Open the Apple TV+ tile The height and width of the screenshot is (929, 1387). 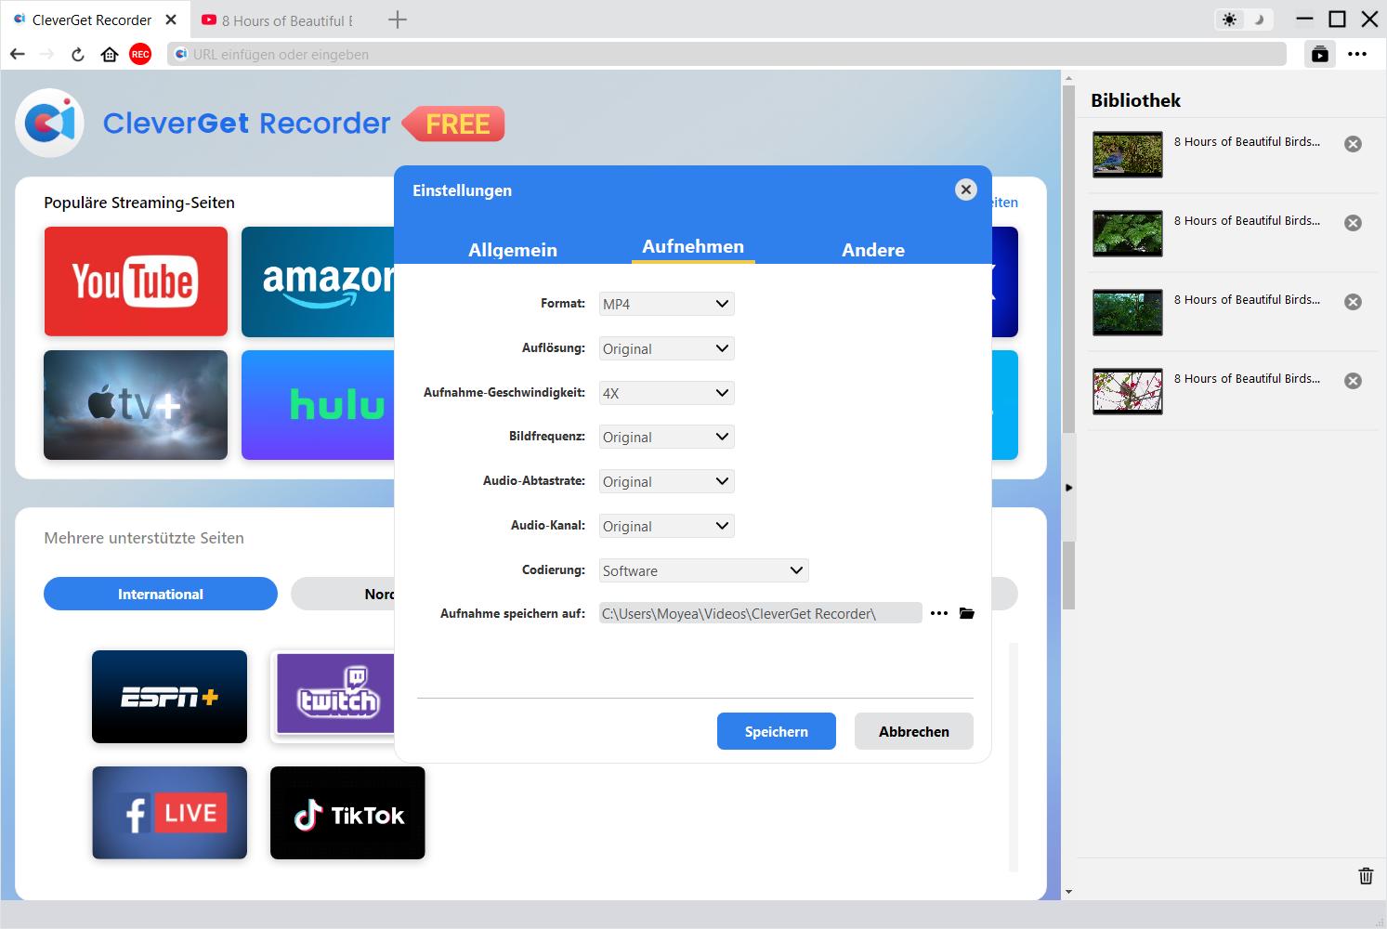click(136, 405)
